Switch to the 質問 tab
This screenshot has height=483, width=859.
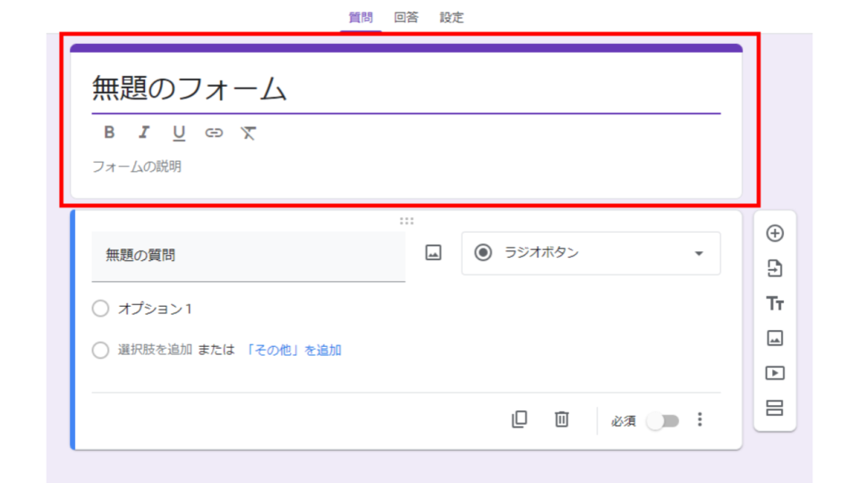[361, 18]
